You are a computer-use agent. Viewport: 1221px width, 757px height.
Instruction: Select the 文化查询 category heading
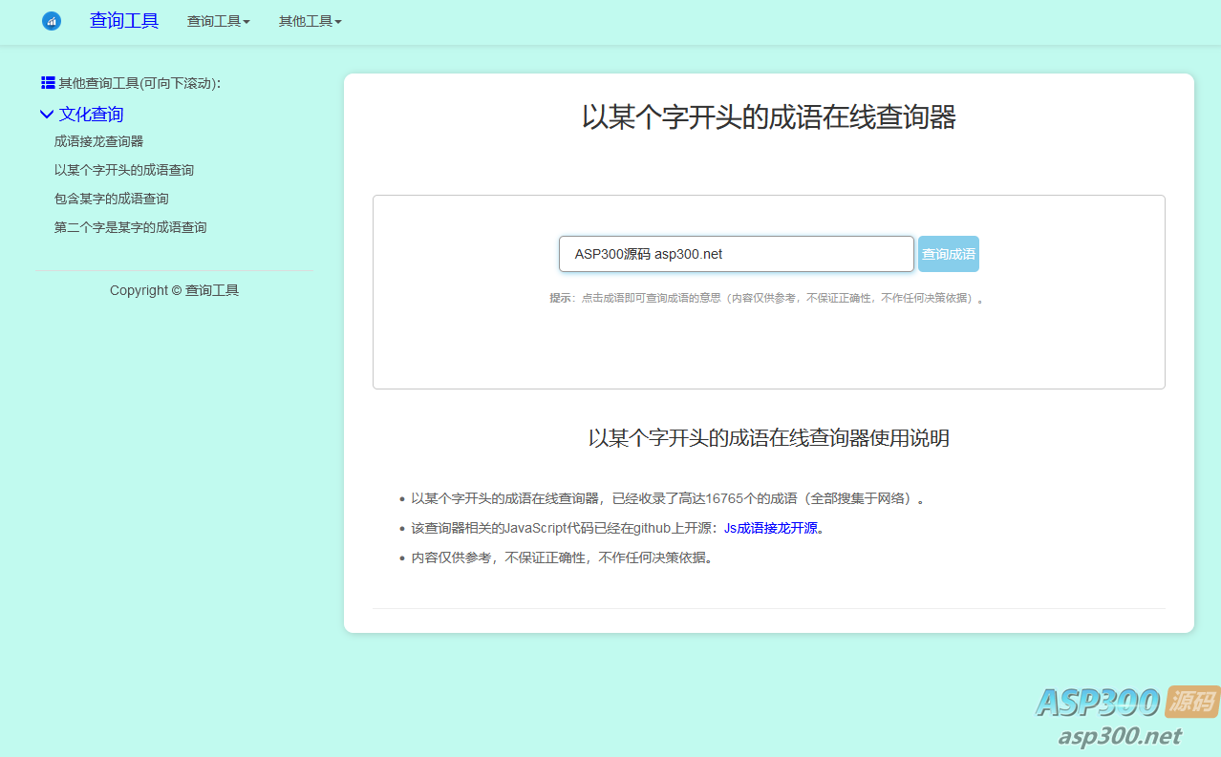pos(91,115)
